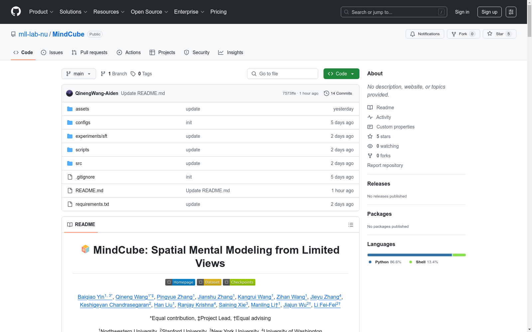Click the MindCube cube logo image
Viewport: 532px width, 332px height.
[85, 249]
